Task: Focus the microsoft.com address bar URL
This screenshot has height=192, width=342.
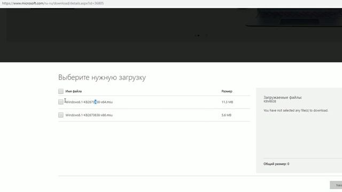Action: coord(53,3)
